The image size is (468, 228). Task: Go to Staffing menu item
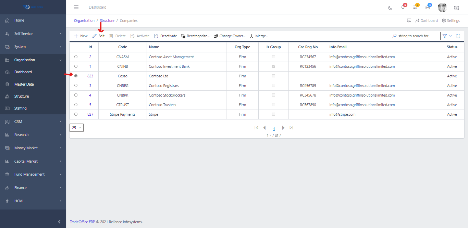[20, 108]
